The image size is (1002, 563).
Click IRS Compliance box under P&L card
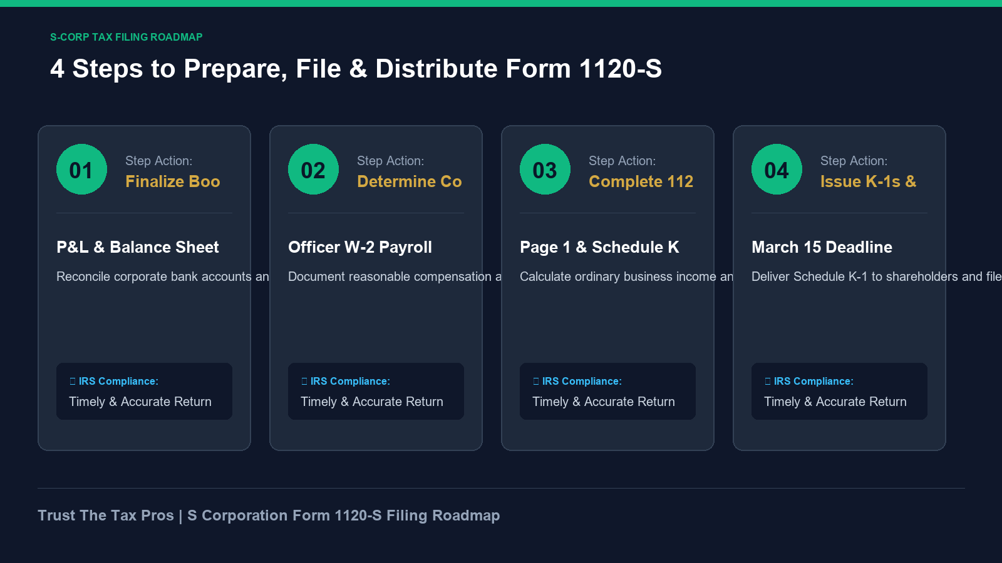(x=144, y=391)
